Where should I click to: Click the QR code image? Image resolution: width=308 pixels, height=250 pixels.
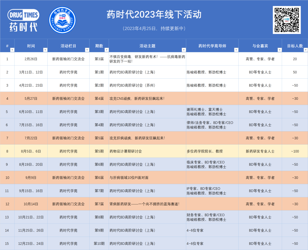(x=287, y=20)
